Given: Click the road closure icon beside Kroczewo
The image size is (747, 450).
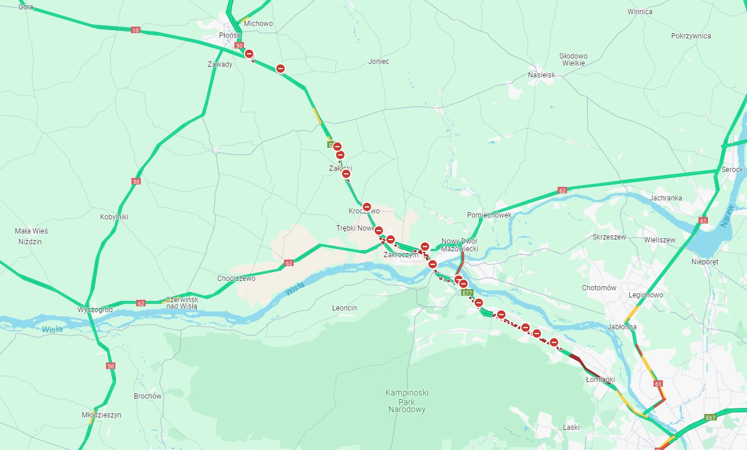Looking at the screenshot, I should [x=367, y=207].
